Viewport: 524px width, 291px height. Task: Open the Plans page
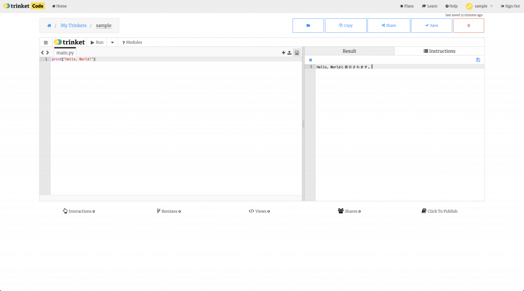tap(407, 6)
